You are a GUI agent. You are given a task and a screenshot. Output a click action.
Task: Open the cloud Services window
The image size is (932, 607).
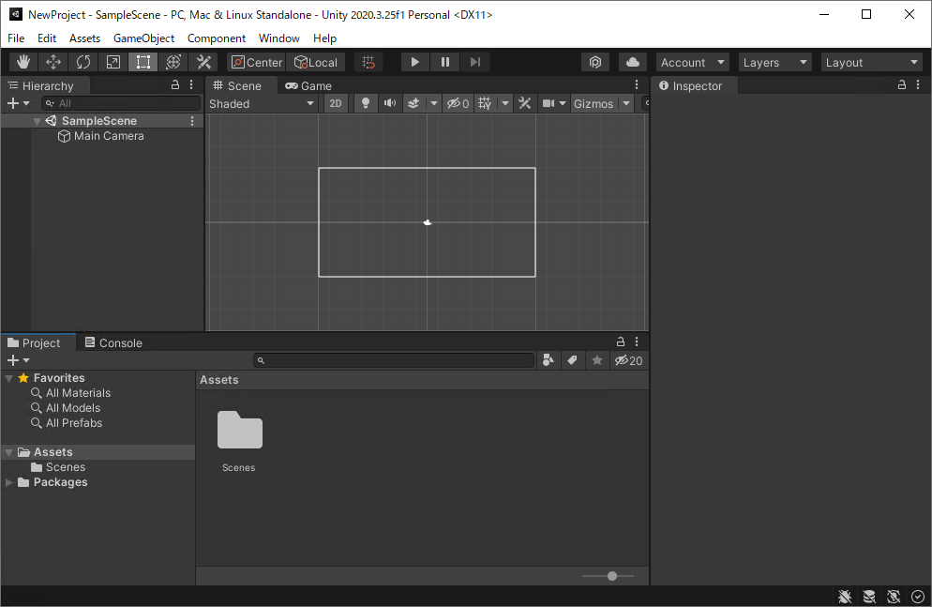tap(633, 62)
